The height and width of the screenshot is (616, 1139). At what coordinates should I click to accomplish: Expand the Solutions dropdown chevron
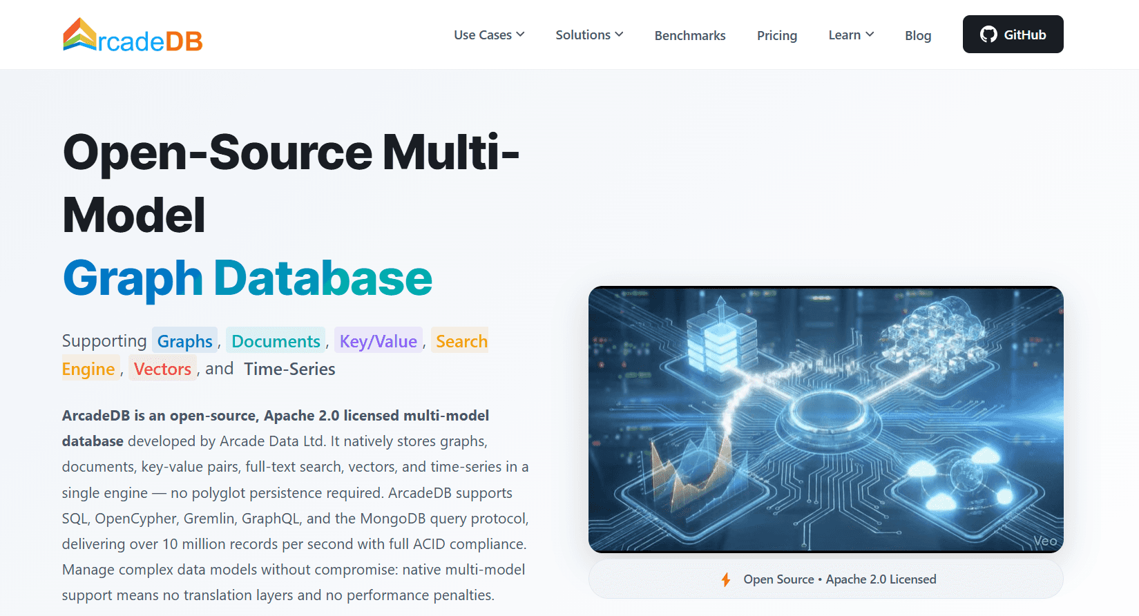tap(619, 35)
